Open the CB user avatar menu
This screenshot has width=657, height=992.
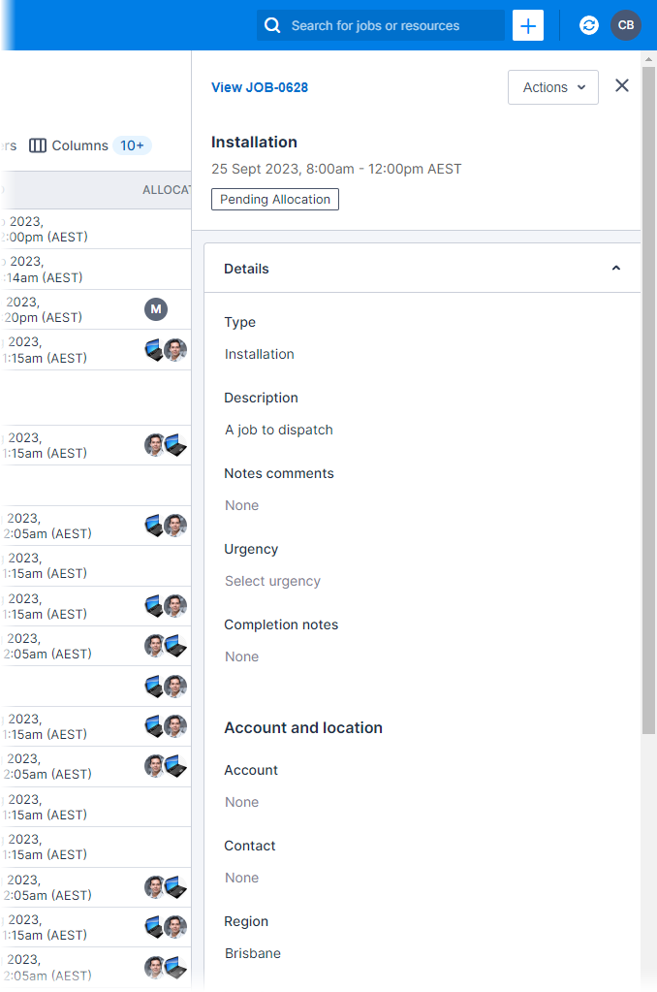click(625, 25)
